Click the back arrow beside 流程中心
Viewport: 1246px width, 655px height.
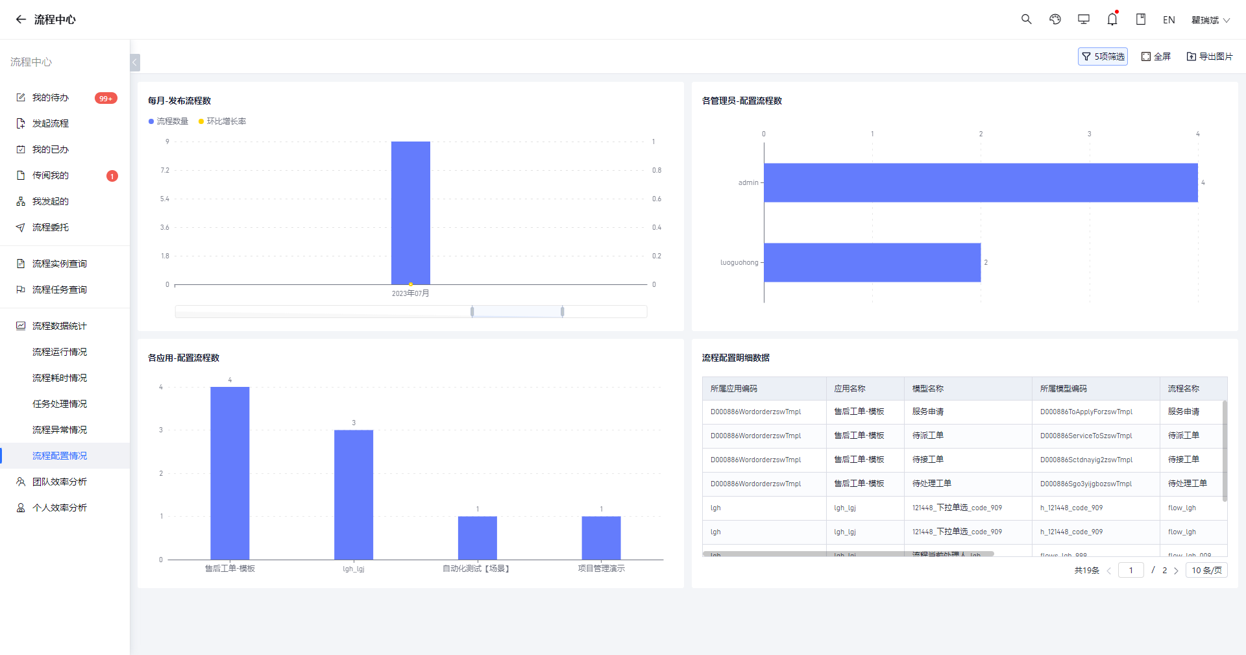point(21,19)
